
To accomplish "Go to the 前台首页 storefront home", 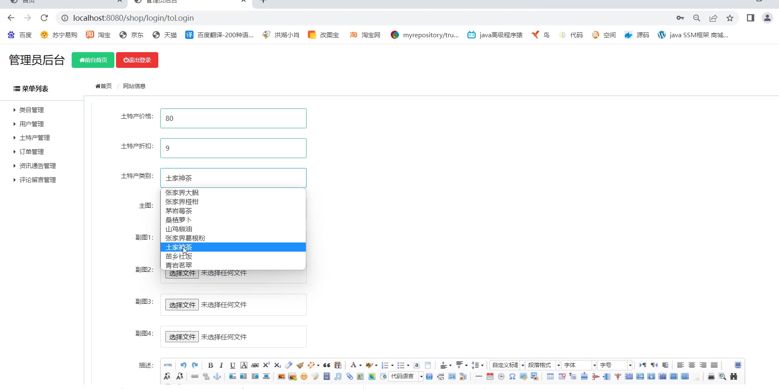I will point(93,60).
